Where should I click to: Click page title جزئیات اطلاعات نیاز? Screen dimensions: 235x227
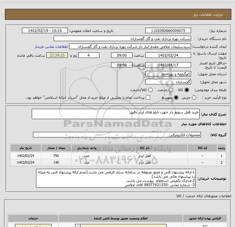208,15
